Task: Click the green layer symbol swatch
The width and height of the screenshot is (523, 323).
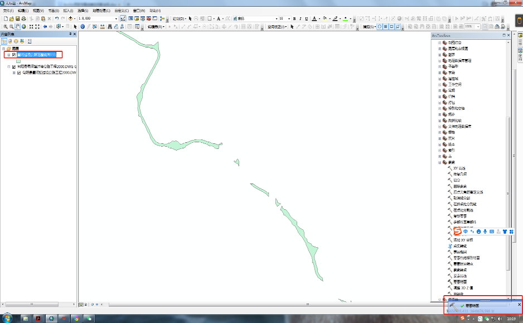Action: [18, 61]
